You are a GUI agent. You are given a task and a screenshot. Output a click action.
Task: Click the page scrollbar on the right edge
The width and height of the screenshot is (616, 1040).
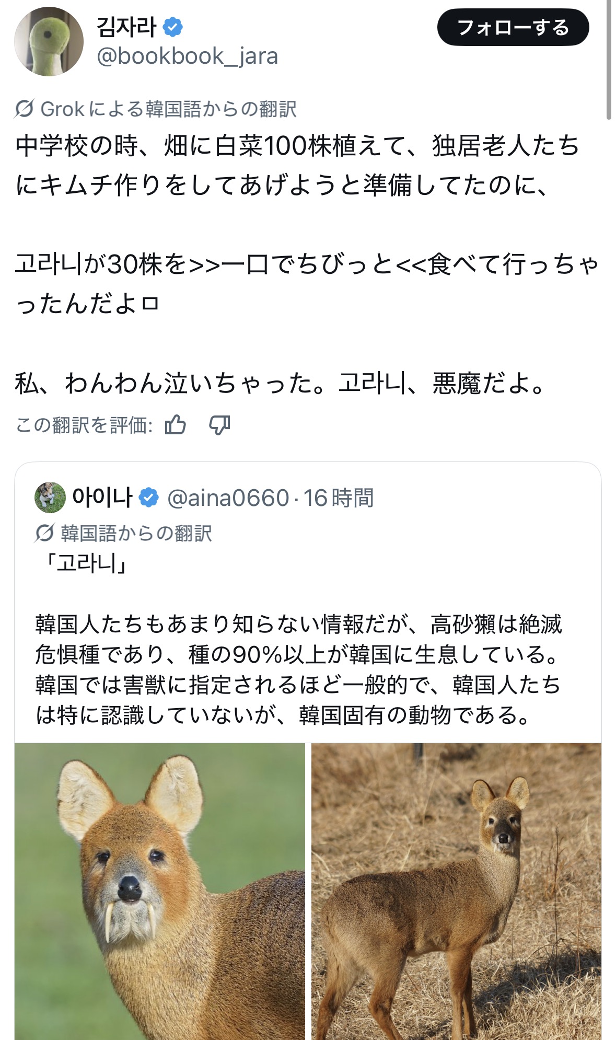pos(609,60)
